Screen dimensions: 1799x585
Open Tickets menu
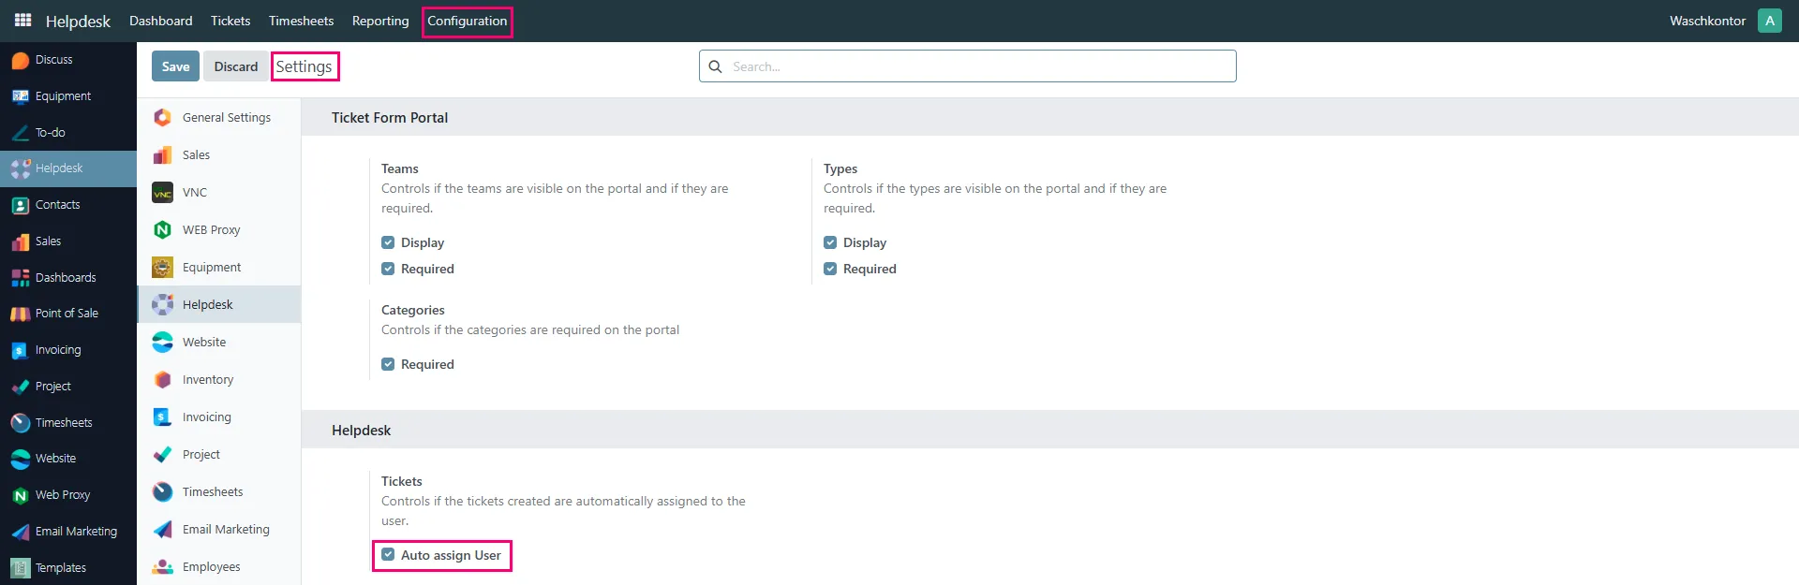tap(230, 21)
